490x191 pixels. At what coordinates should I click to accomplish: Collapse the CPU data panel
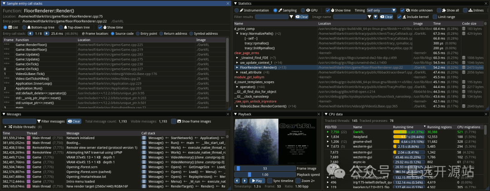pos(326,114)
